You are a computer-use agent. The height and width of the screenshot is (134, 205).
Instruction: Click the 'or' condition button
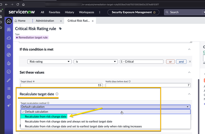(170, 61)
